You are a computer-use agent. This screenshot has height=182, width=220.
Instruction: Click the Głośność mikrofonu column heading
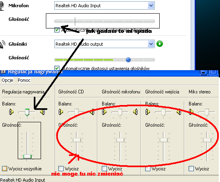(x=121, y=92)
